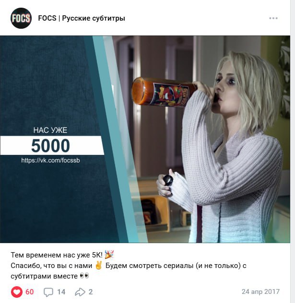Click the party popper emoji
295x303 pixels.
tap(109, 255)
